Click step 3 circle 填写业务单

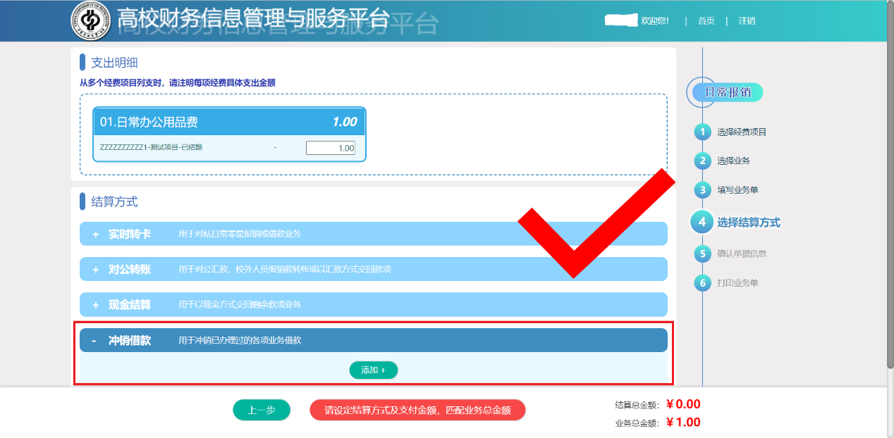point(702,190)
